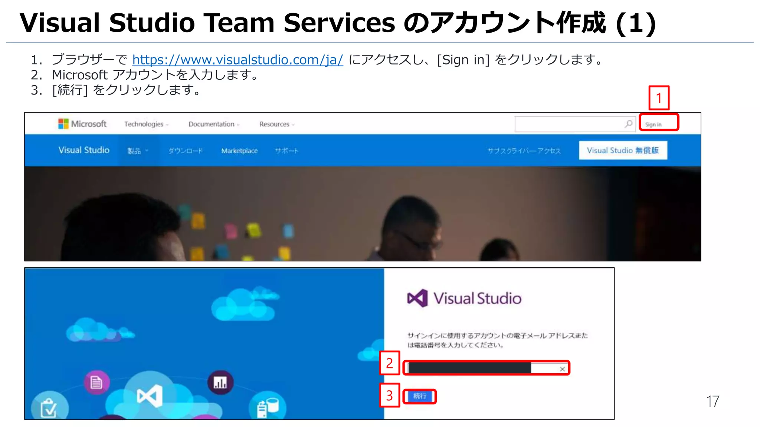760x427 pixels.
Task: Expand the 製品 products dropdown
Action: pos(138,151)
